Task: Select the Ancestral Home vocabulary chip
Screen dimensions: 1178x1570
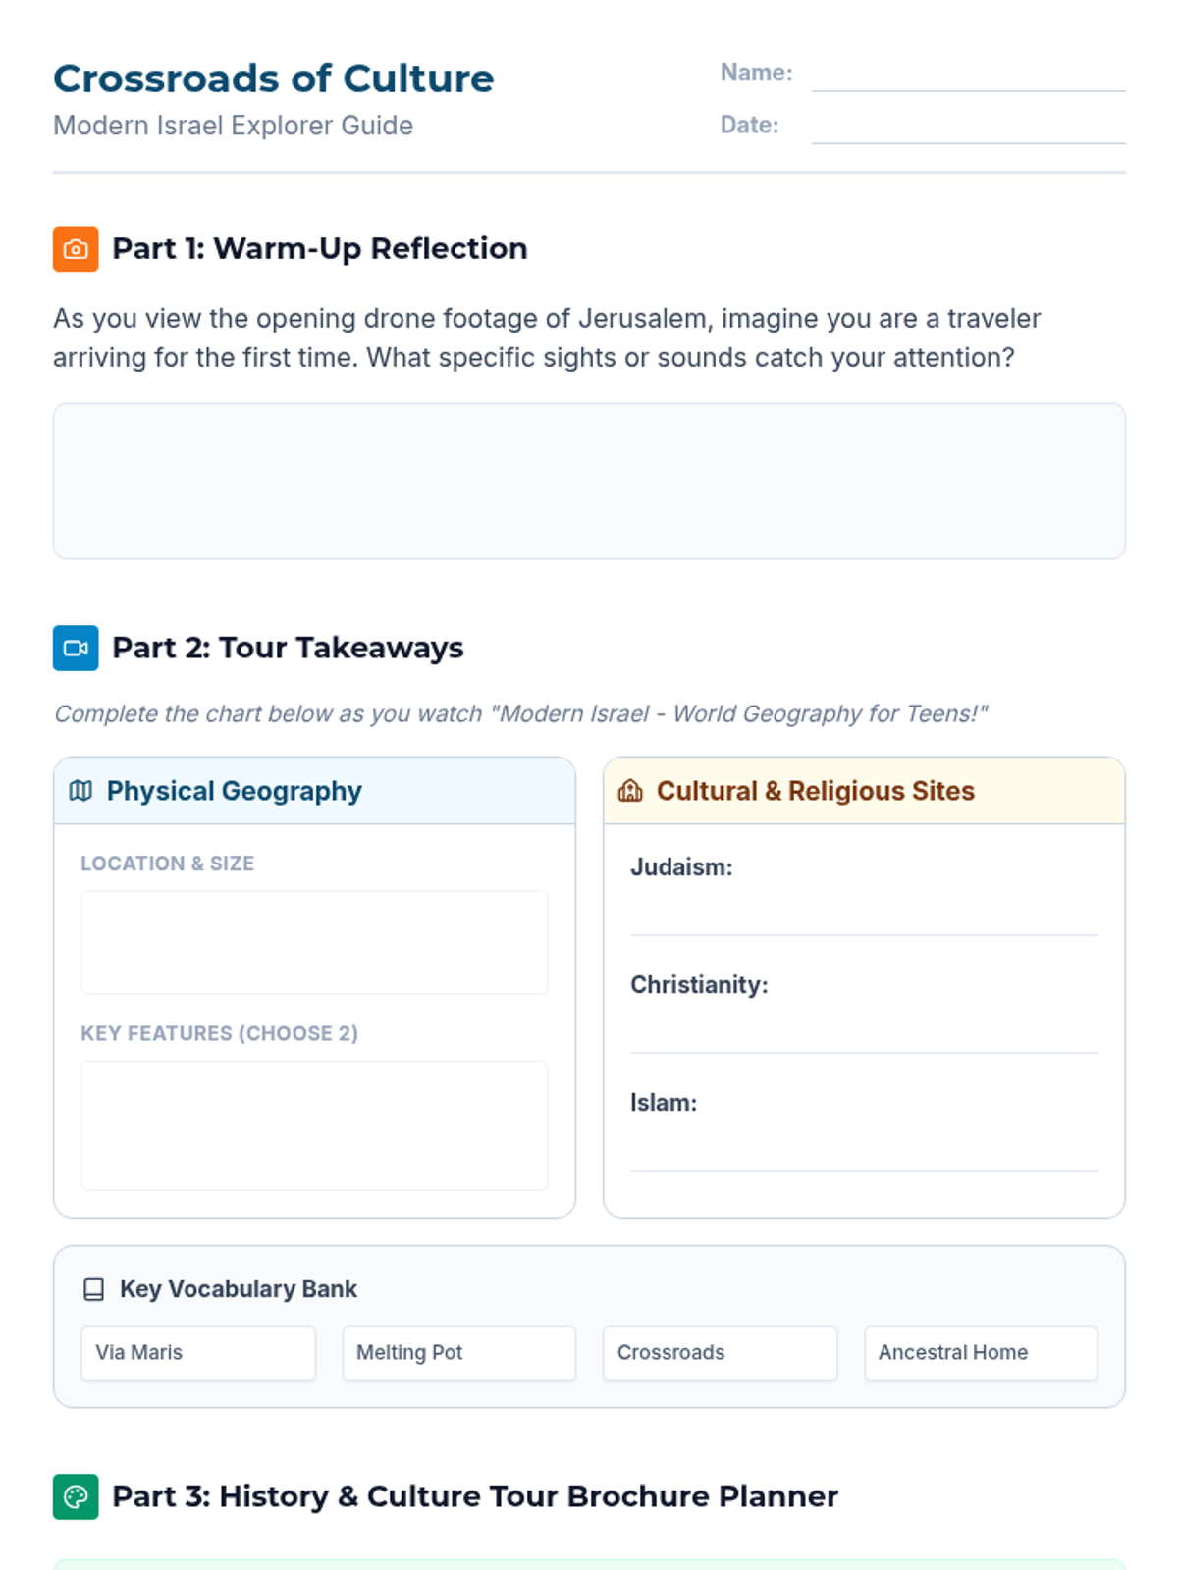Action: (x=981, y=1352)
